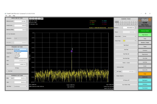This screenshot has height=104, width=157.
Task: Click the application icon in the title bar
Action: click(5, 14)
